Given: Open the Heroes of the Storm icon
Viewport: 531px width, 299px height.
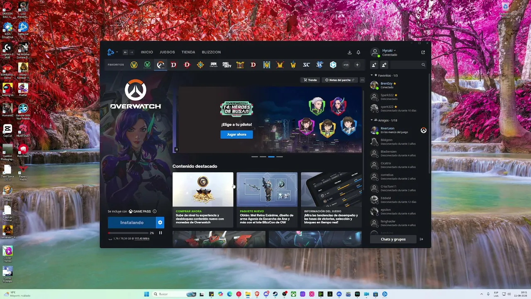Looking at the screenshot, I should (x=333, y=65).
